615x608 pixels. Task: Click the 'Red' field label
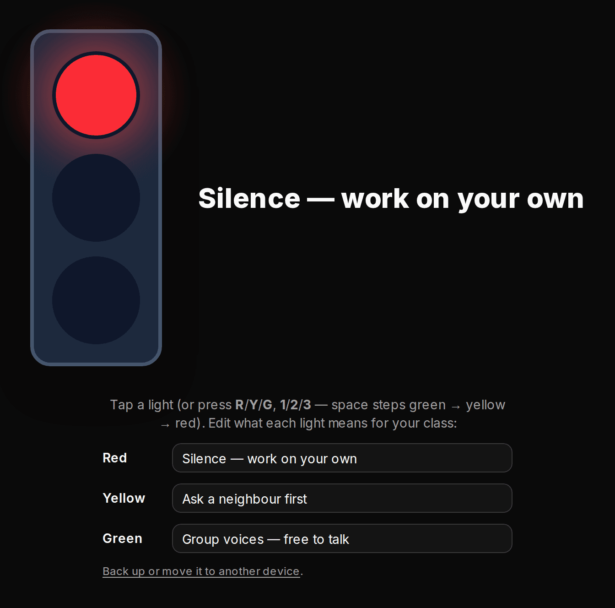pos(115,458)
